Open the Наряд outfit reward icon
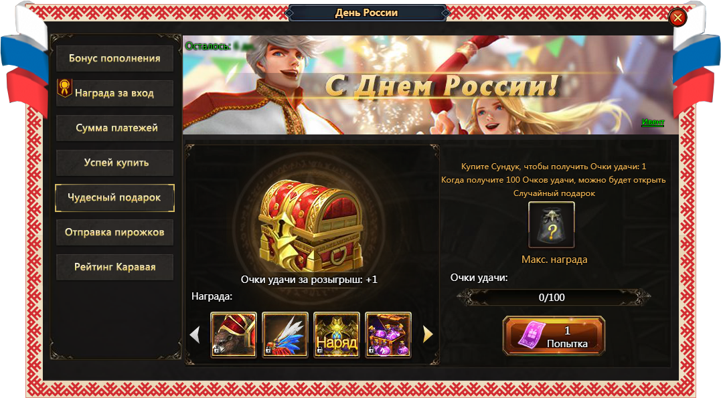The height and width of the screenshot is (398, 721). 337,334
